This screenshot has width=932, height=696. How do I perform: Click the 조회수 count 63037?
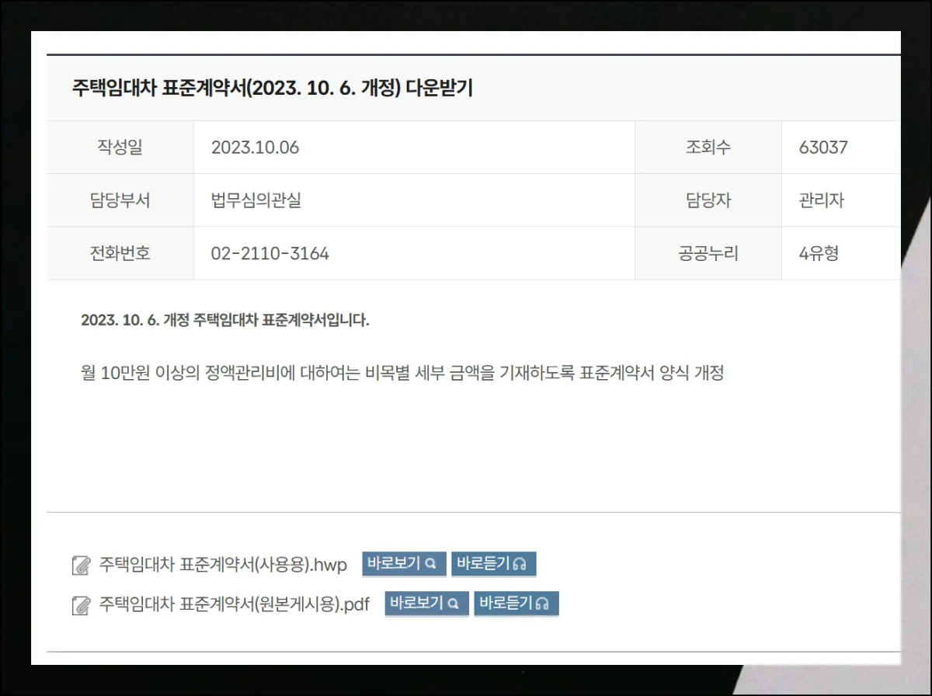point(823,148)
